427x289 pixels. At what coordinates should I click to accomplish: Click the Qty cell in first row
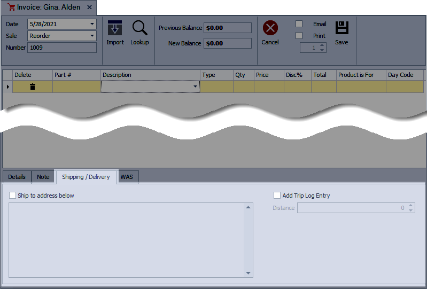click(244, 87)
